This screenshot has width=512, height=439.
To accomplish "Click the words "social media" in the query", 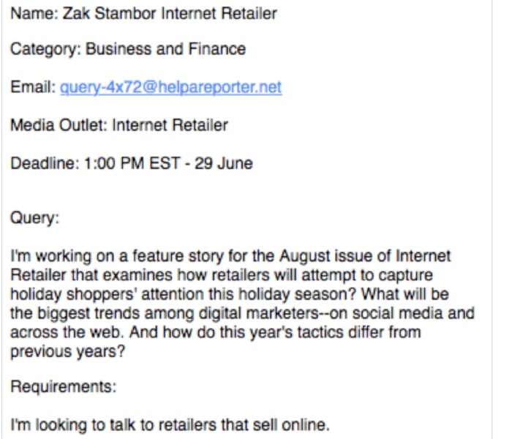I will (397, 313).
